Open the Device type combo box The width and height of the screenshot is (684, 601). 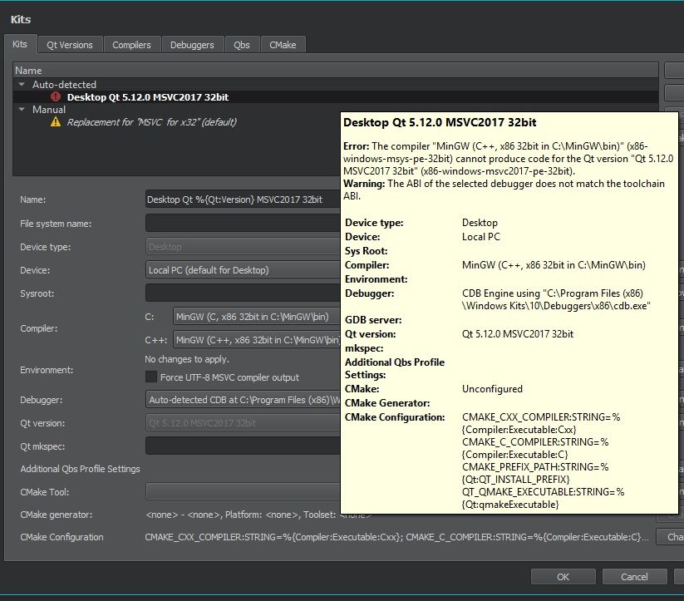pyautogui.click(x=243, y=247)
